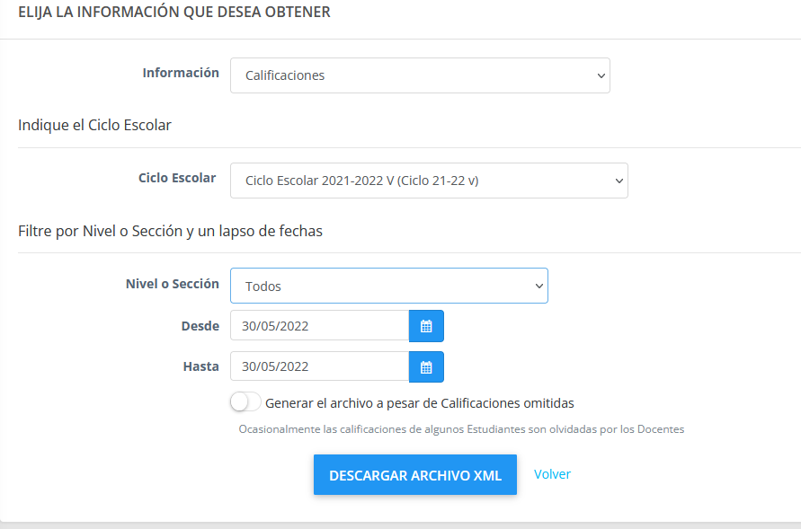
Task: Follow the Volver link
Action: click(552, 474)
